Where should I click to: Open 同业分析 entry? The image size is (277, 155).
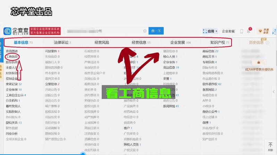(12, 134)
